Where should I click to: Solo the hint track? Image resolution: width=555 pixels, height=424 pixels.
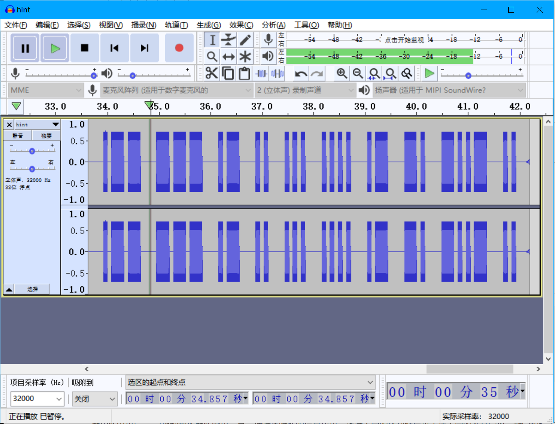[46, 136]
